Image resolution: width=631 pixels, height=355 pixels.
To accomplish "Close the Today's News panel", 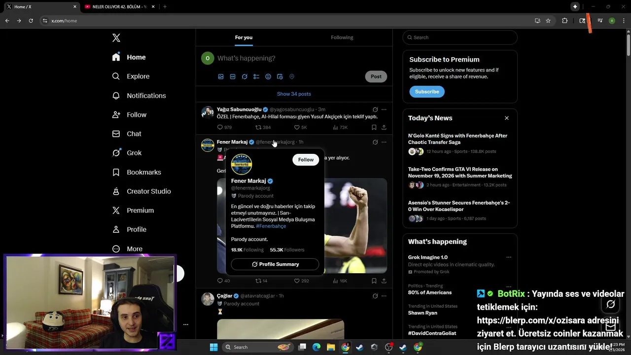I will 506,118.
